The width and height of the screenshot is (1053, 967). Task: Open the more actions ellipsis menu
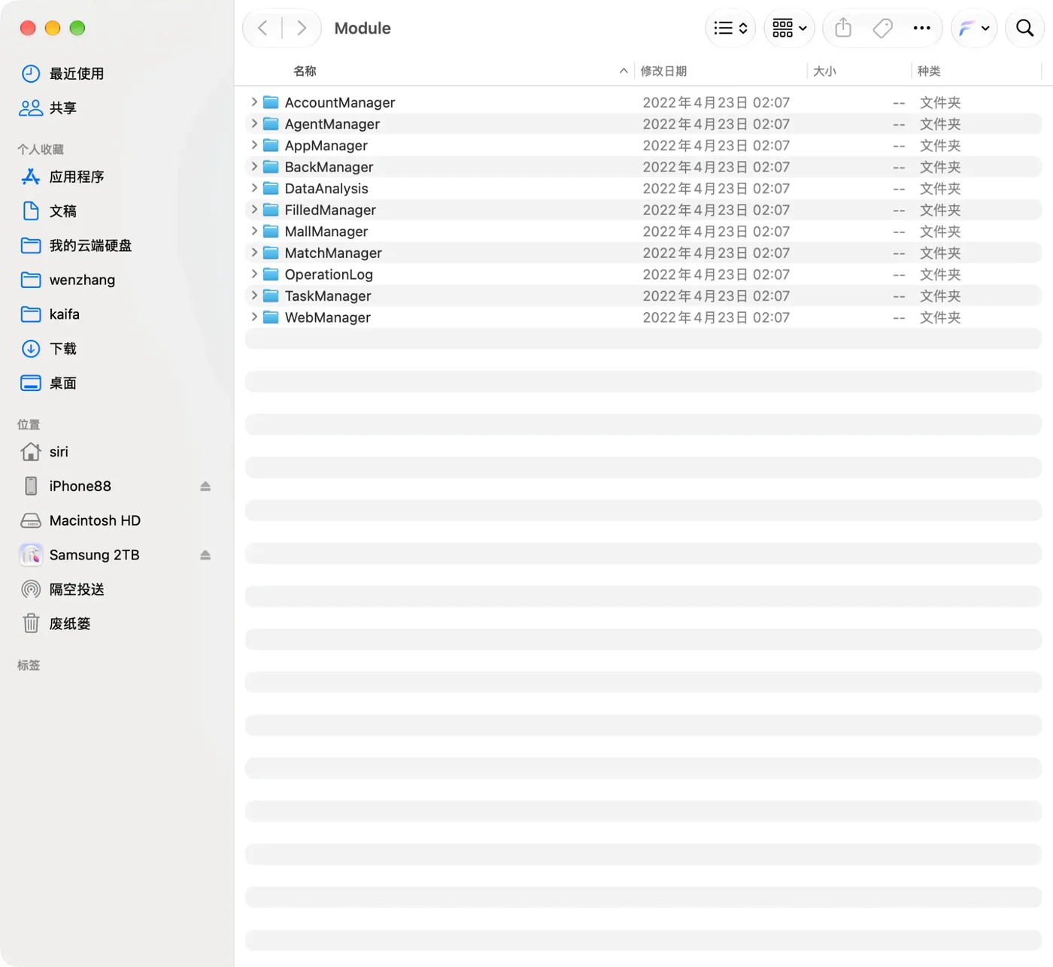pos(921,29)
